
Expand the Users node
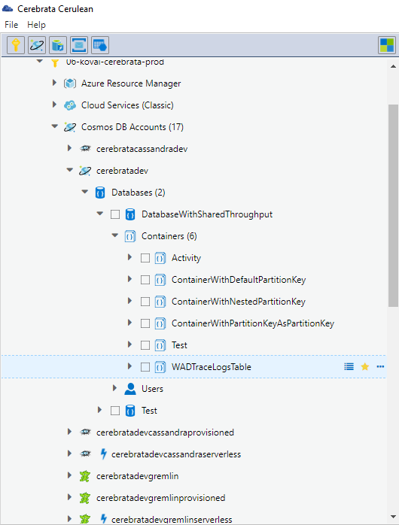114,387
